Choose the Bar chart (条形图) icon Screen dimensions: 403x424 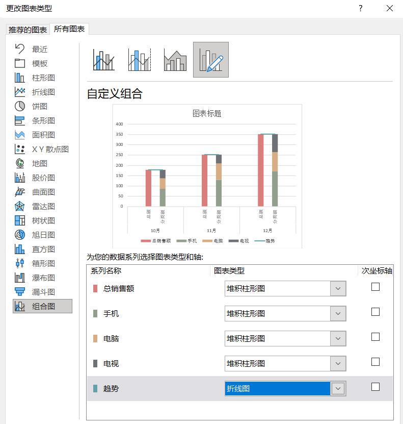[x=20, y=120]
